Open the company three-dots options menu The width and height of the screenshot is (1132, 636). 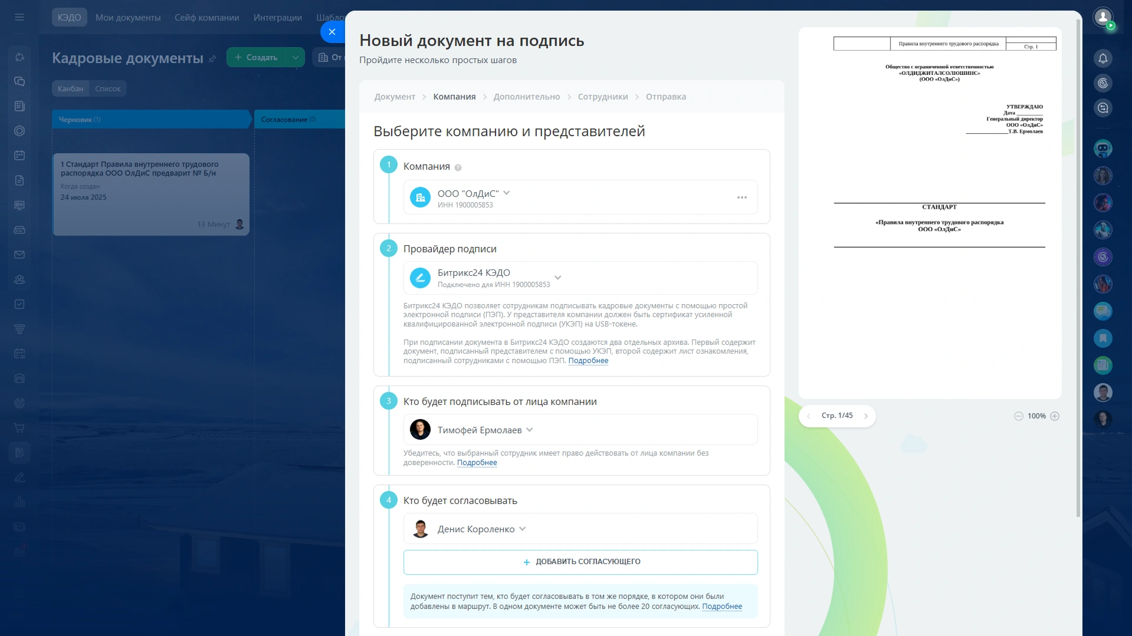click(x=741, y=197)
